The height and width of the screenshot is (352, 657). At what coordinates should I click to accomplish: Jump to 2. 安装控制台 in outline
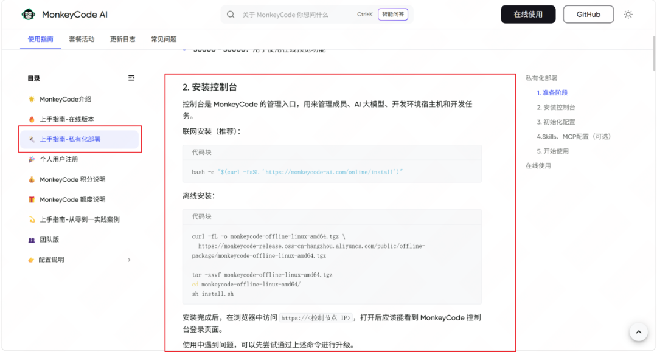(556, 108)
